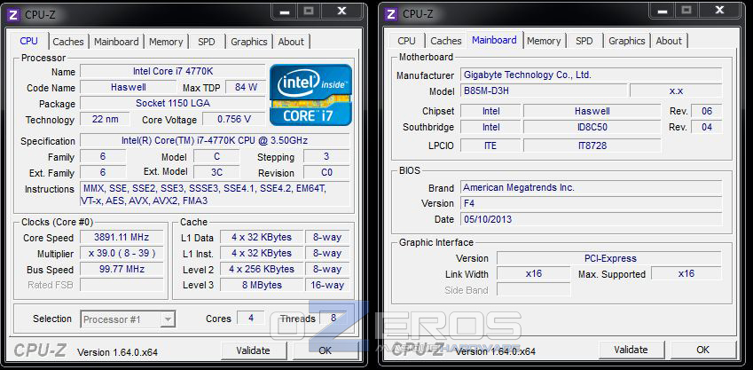Viewport: 753px width, 370px height.
Task: Click the Stepping value '3'
Action: coord(326,157)
